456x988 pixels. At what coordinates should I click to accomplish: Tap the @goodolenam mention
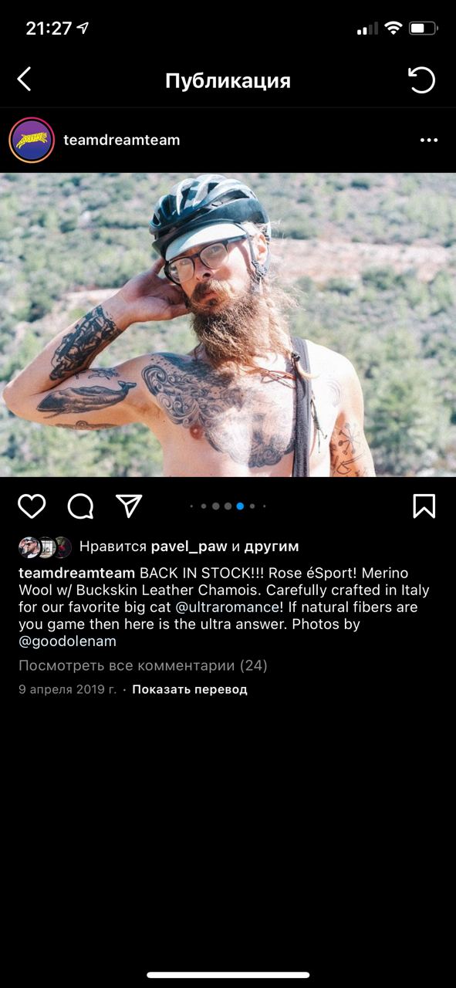(x=67, y=641)
